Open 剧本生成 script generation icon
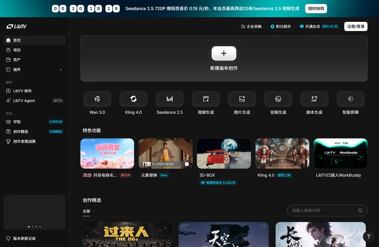 pyautogui.click(x=314, y=99)
